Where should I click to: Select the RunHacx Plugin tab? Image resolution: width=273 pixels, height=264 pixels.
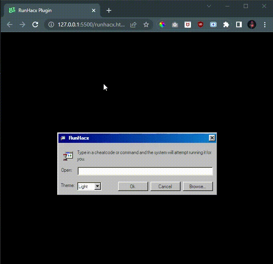click(x=52, y=10)
